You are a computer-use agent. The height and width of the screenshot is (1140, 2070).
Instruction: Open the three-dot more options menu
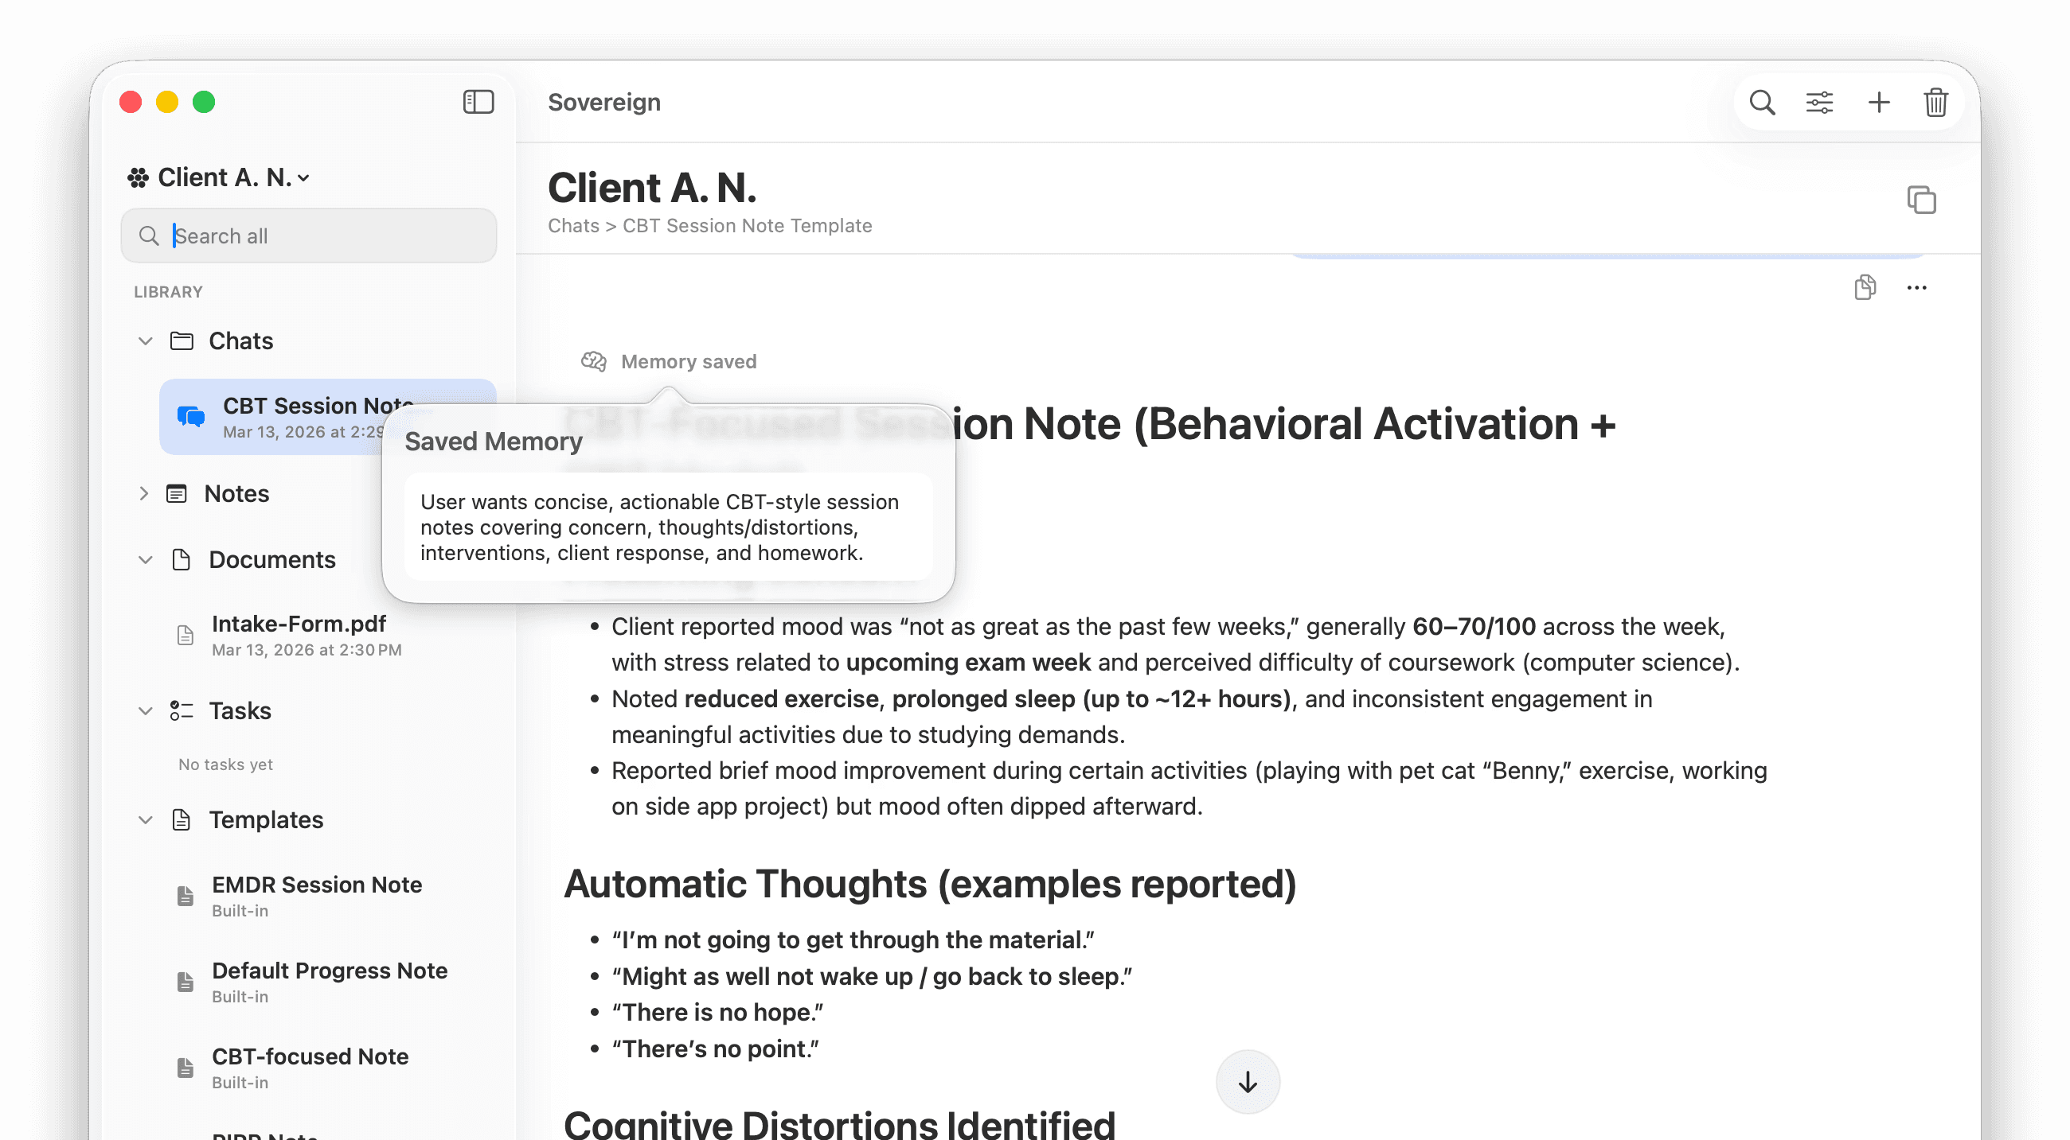(1916, 287)
